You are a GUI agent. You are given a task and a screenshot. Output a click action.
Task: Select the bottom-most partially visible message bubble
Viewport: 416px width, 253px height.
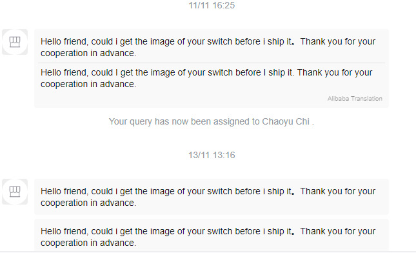[212, 235]
